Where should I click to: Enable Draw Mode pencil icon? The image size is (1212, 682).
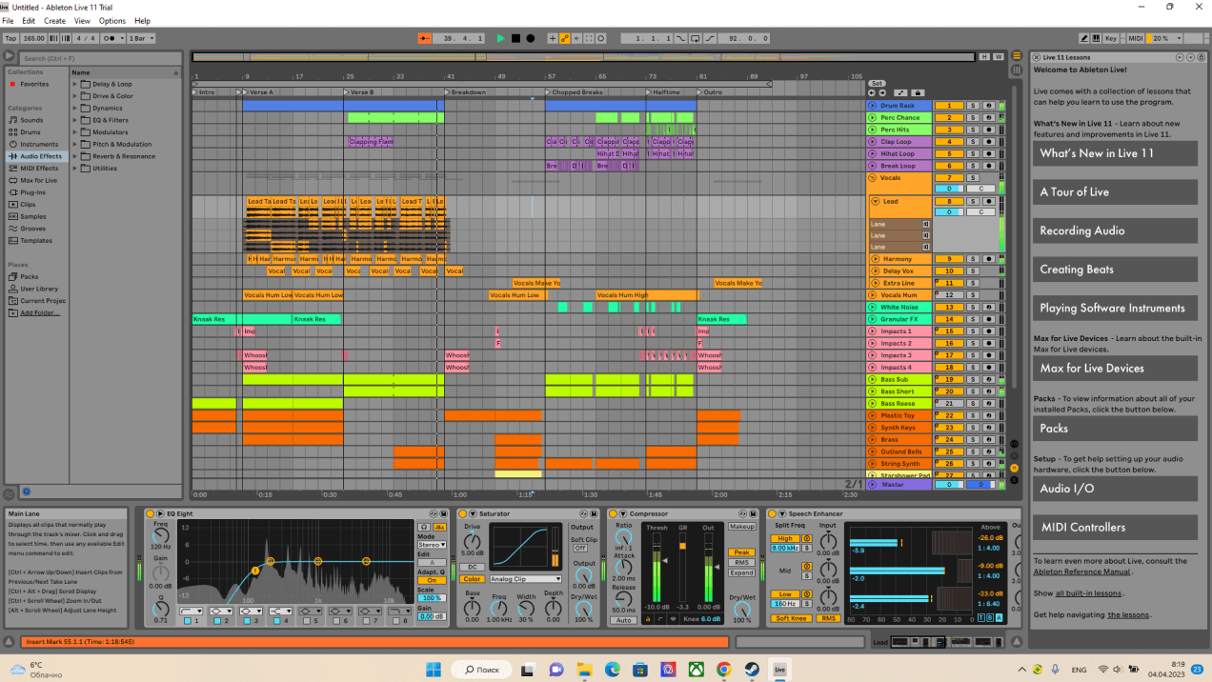coord(1085,38)
